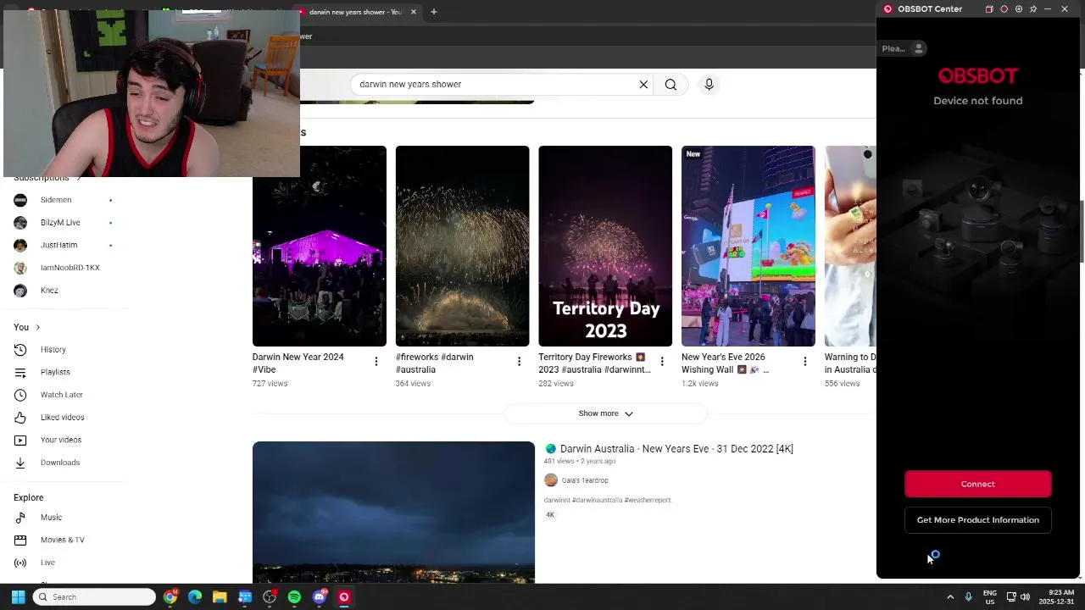Image resolution: width=1085 pixels, height=610 pixels.
Task: Open the volume control in system tray
Action: [x=1025, y=597]
